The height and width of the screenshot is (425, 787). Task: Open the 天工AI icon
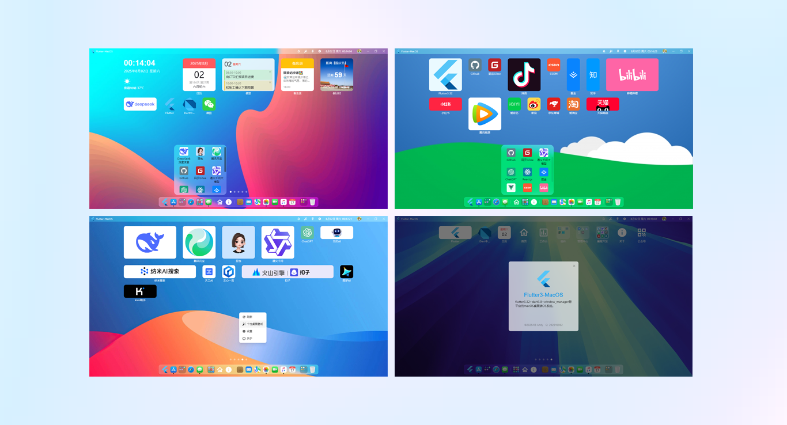209,272
